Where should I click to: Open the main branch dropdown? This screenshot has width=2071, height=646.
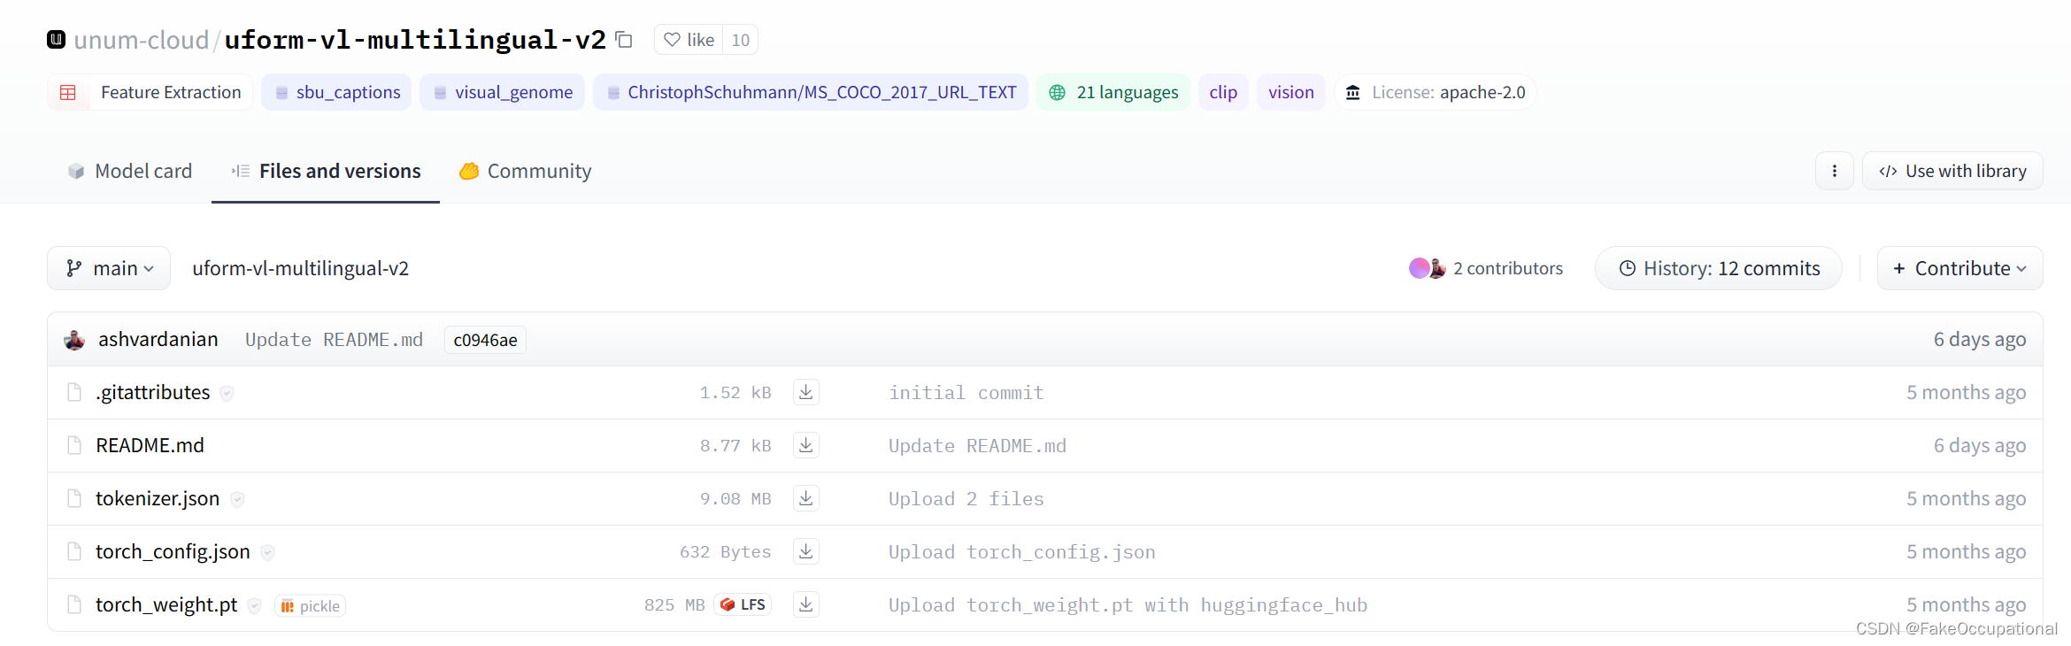(109, 268)
